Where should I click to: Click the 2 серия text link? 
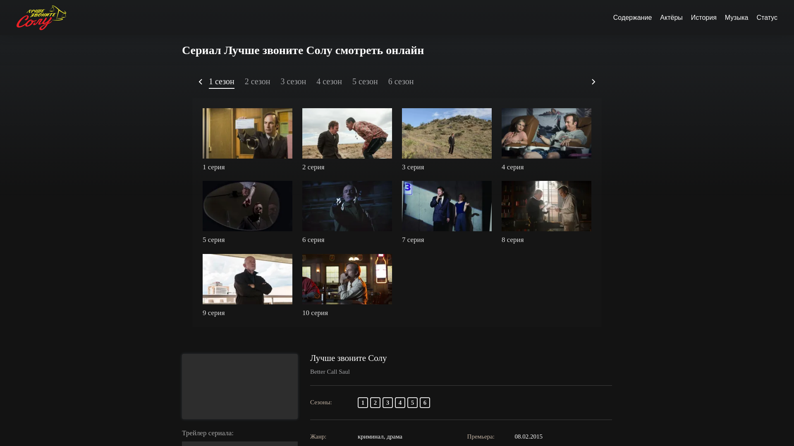pyautogui.click(x=313, y=167)
